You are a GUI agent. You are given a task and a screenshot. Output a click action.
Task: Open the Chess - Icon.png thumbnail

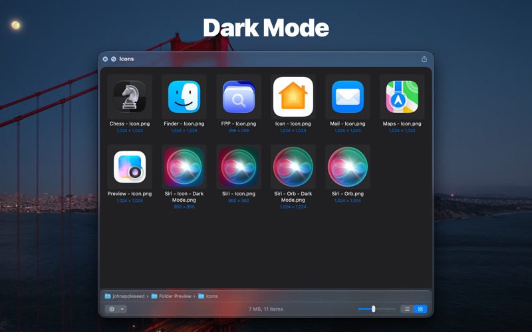(x=130, y=97)
